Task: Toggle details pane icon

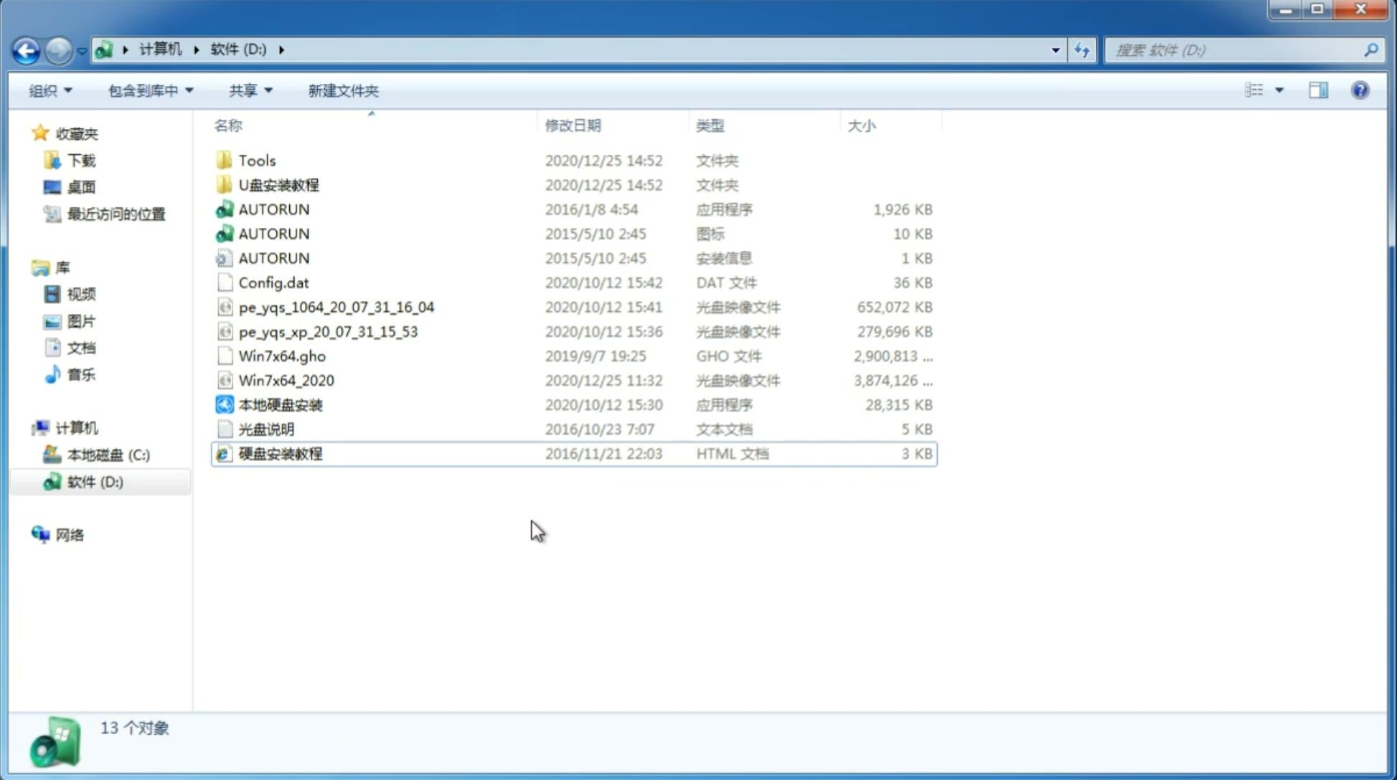Action: point(1320,89)
